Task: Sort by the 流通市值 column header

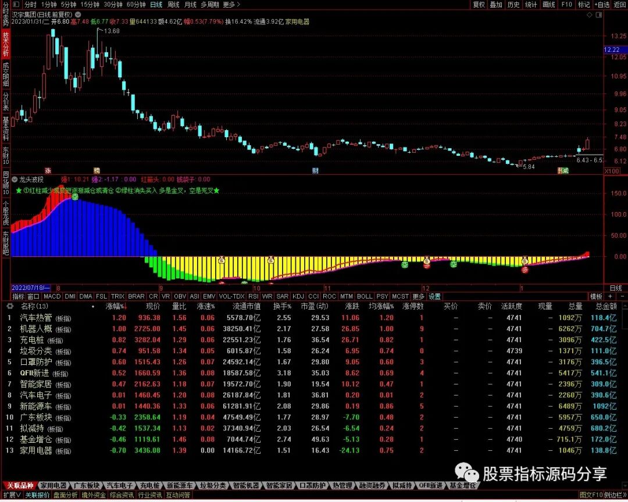Action: [247, 306]
